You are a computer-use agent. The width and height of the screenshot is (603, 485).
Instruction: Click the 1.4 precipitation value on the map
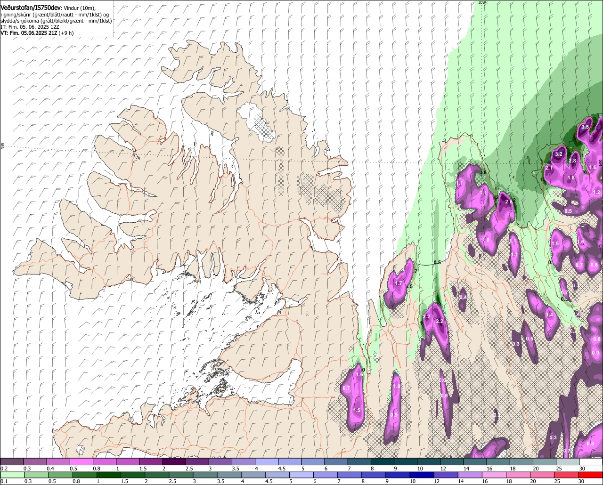click(549, 315)
